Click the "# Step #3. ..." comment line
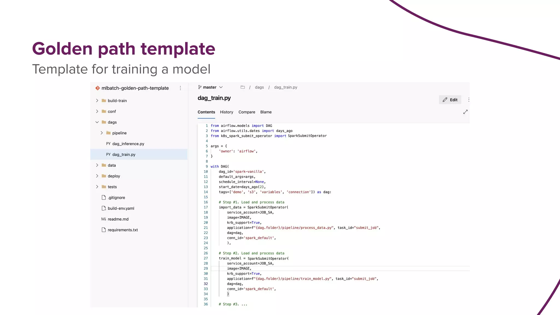Image resolution: width=560 pixels, height=315 pixels. pyautogui.click(x=233, y=304)
